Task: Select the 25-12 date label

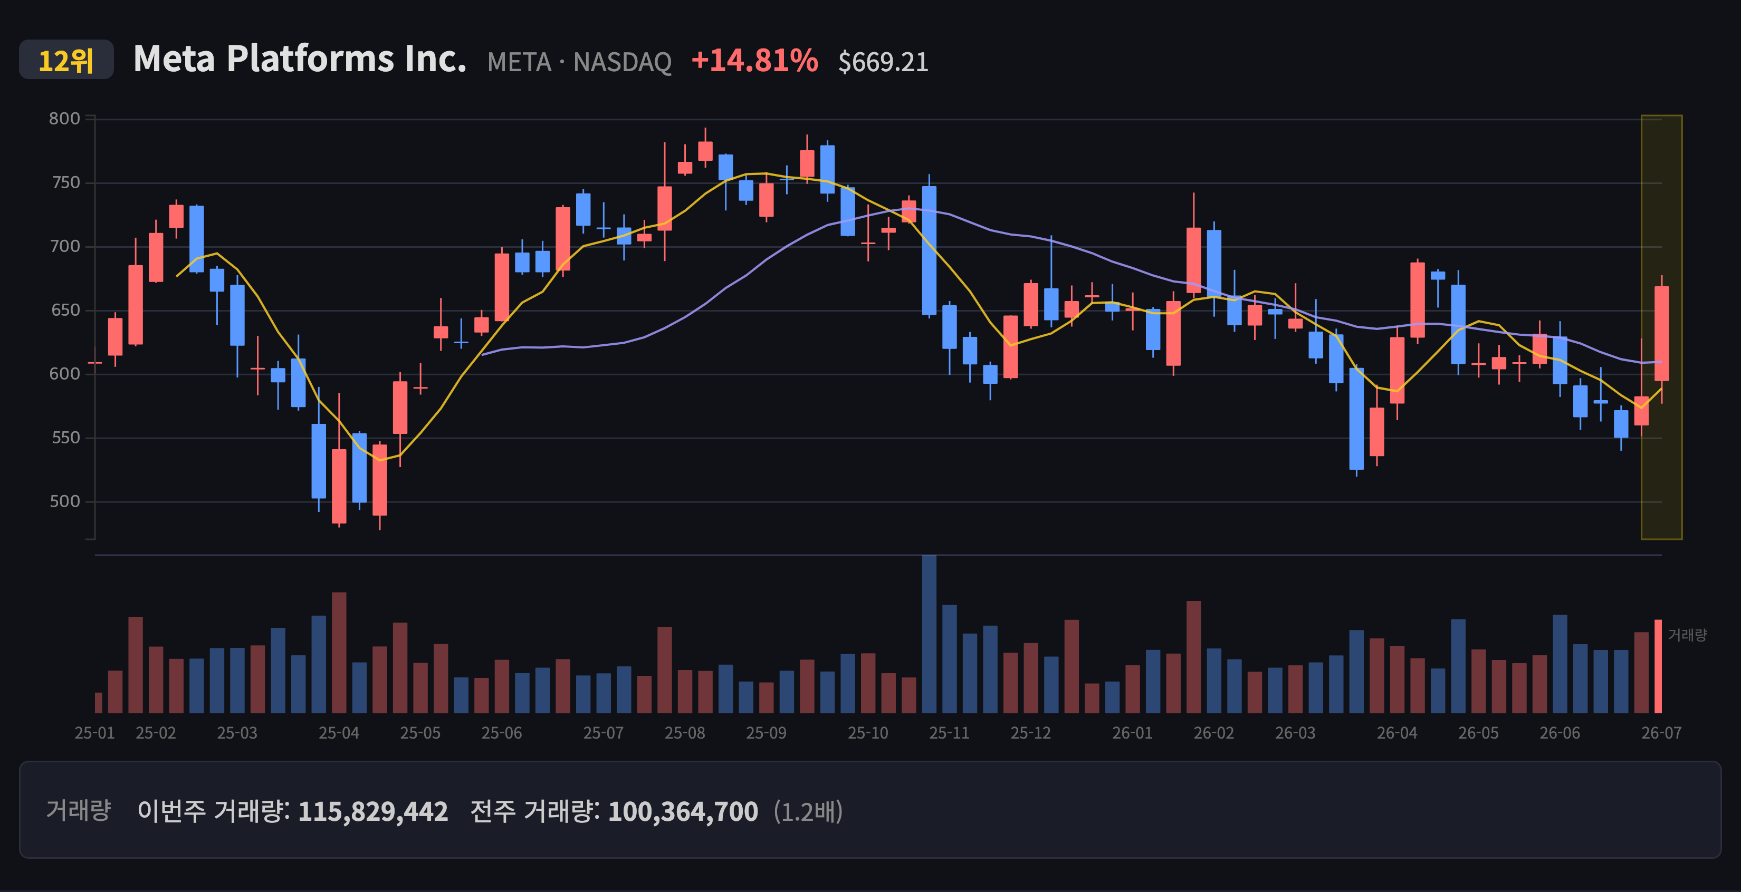Action: [x=1031, y=733]
